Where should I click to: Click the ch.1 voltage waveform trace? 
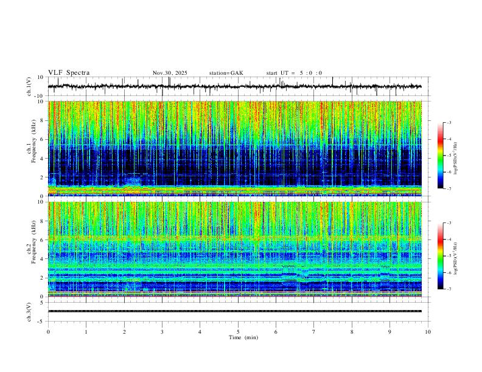[234, 86]
